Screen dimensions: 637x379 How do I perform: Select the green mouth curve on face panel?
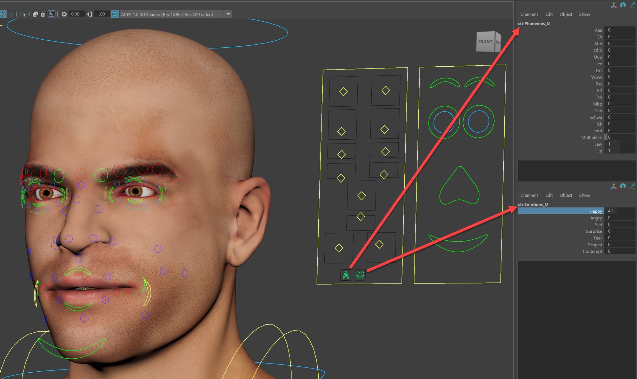[x=458, y=242]
